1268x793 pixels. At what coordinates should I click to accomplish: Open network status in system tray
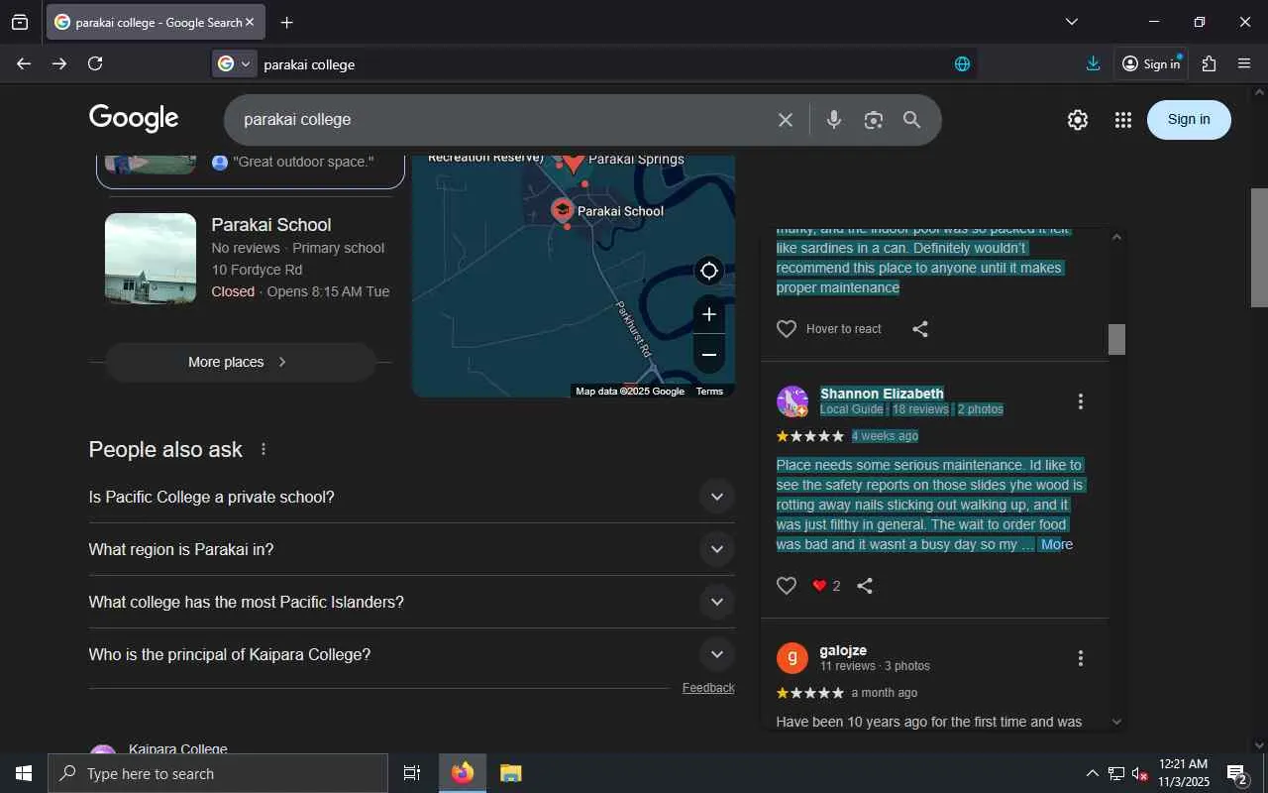[x=1115, y=773]
